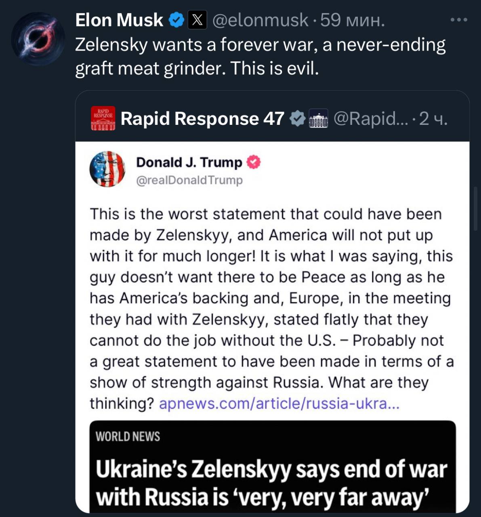Click the gray verified badge of Rapid Response
This screenshot has width=481, height=517.
point(297,118)
